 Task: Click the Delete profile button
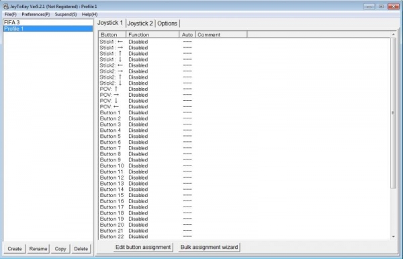pyautogui.click(x=81, y=249)
